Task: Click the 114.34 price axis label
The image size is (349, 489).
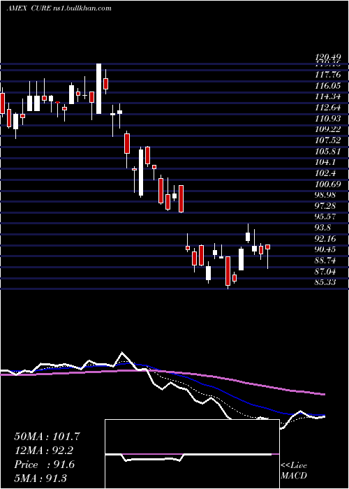Action: (x=328, y=96)
